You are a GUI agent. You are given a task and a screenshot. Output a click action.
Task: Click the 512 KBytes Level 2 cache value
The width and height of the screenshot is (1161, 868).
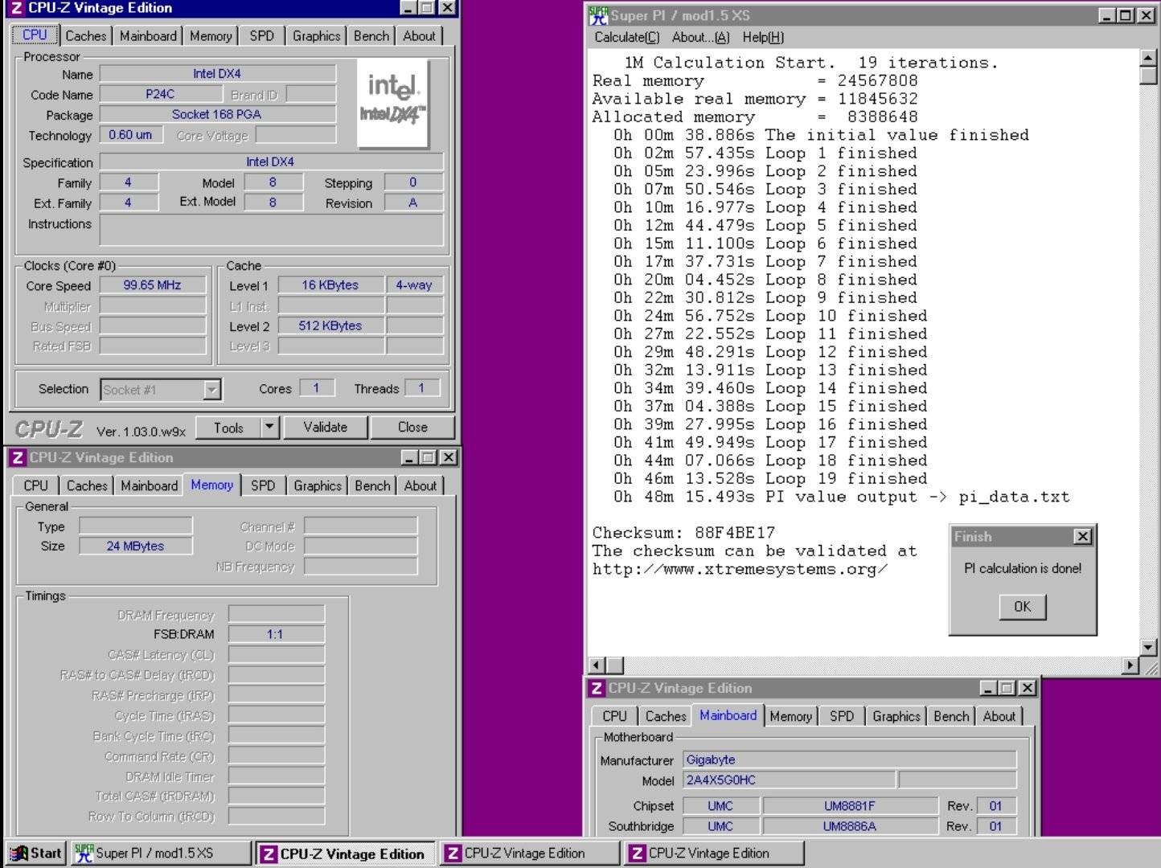tap(330, 325)
